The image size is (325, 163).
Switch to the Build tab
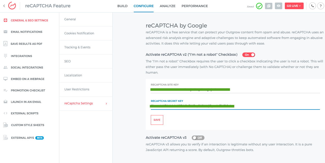pos(122,6)
